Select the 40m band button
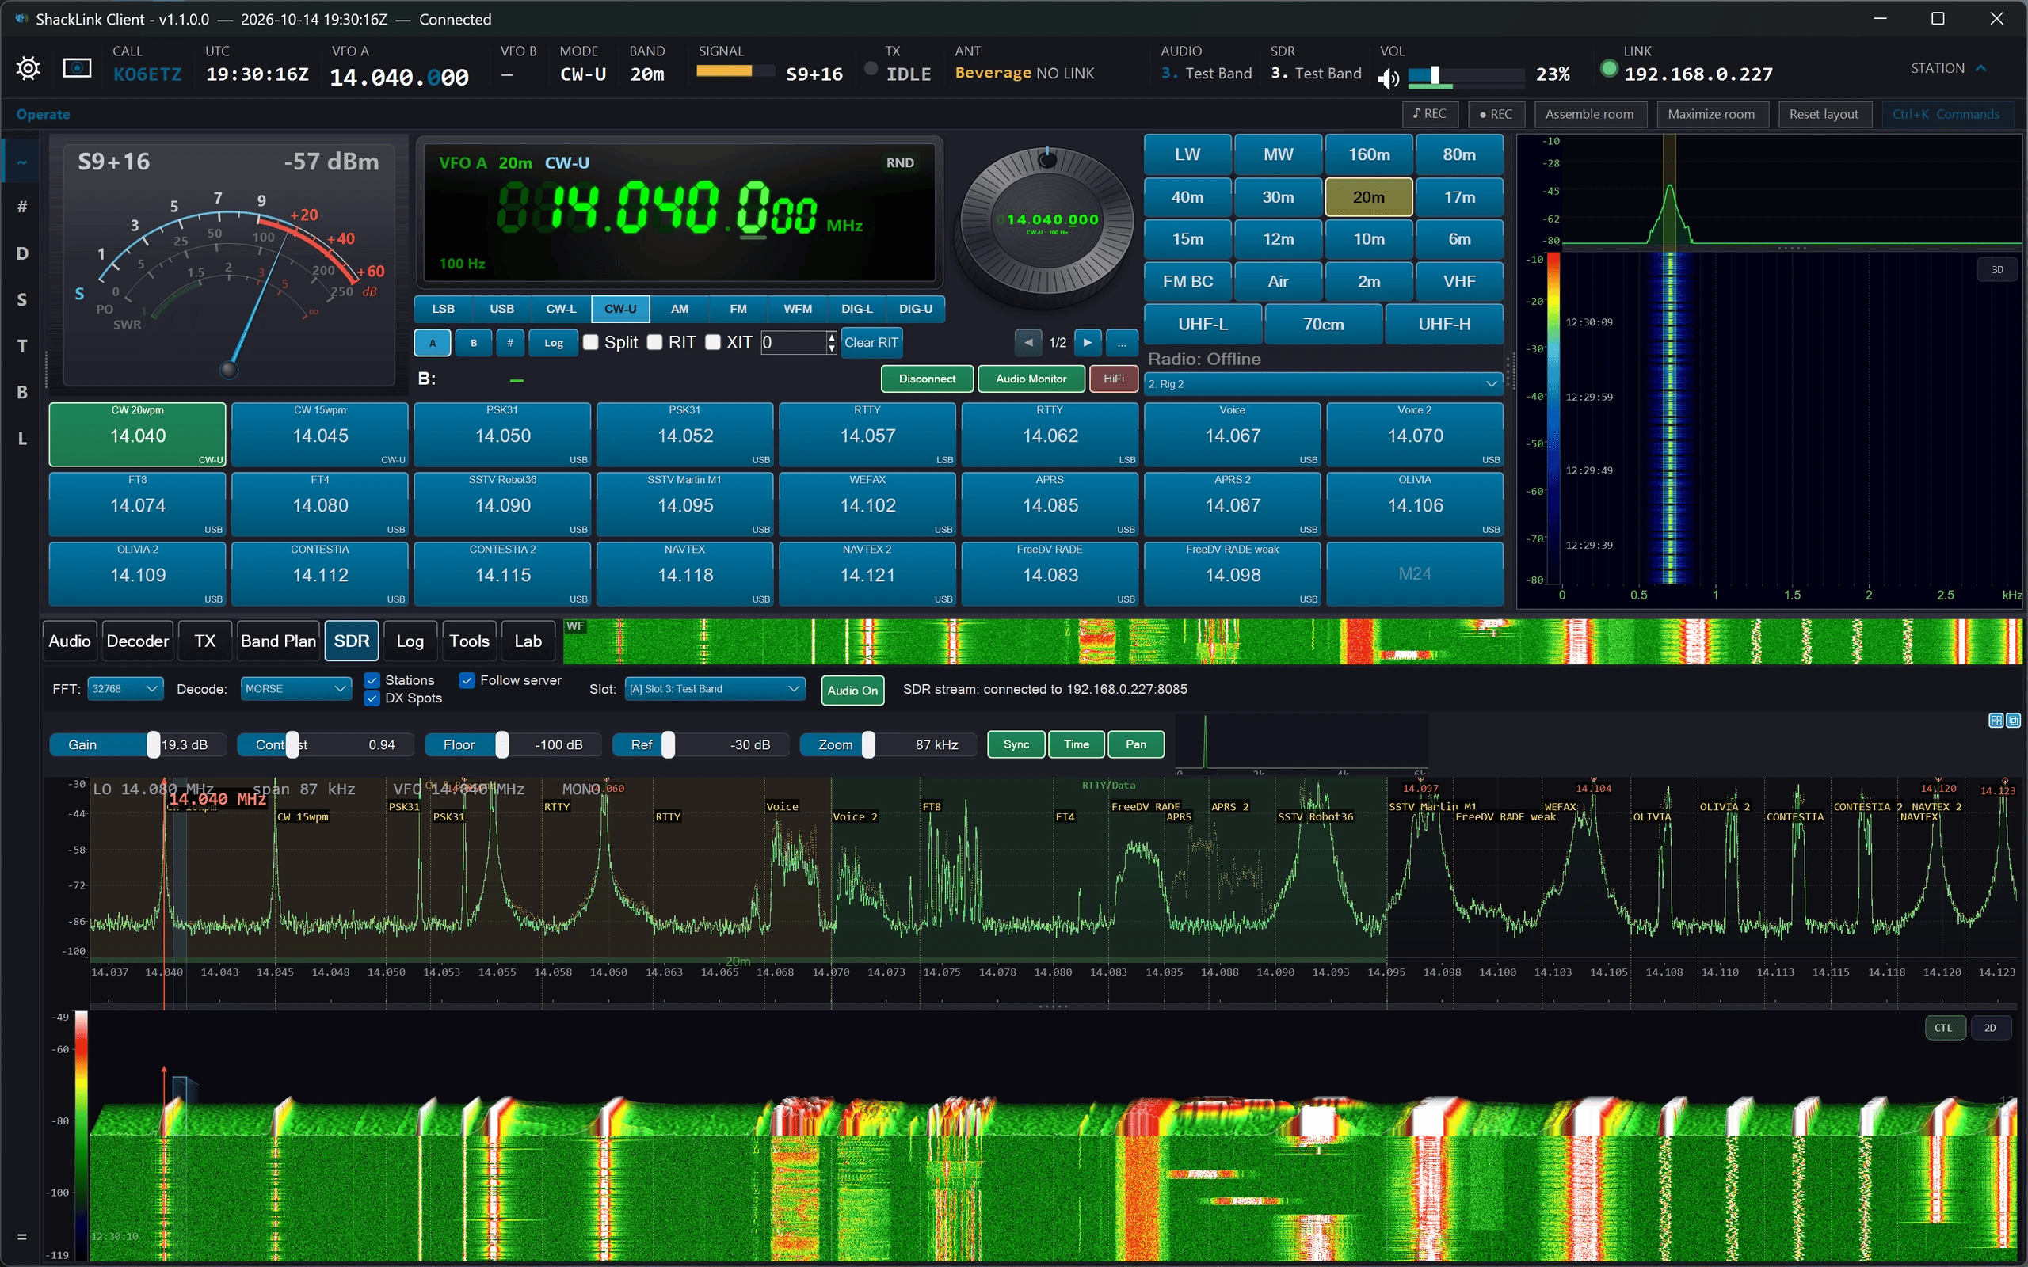Viewport: 2028px width, 1267px height. click(1187, 197)
